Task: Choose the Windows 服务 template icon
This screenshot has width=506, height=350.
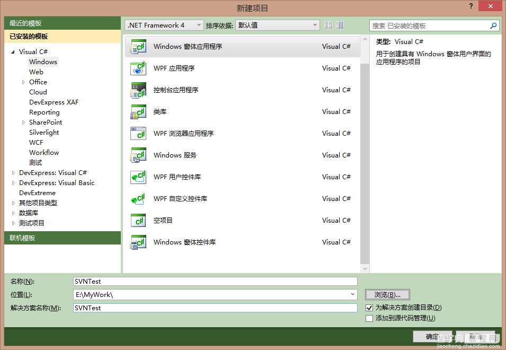Action: click(x=138, y=155)
